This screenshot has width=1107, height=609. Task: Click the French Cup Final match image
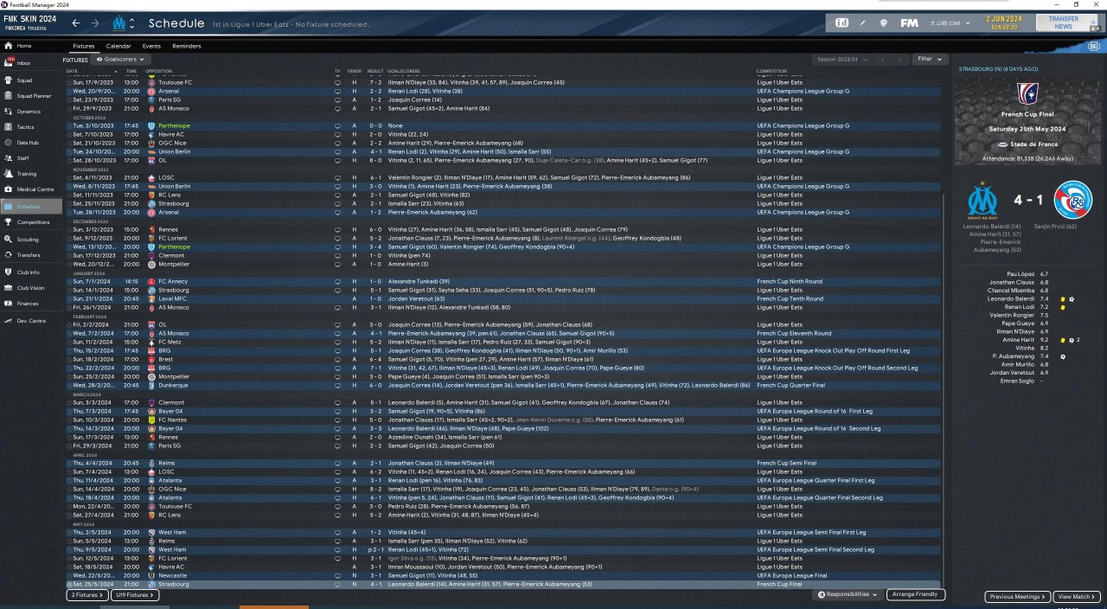(1028, 119)
